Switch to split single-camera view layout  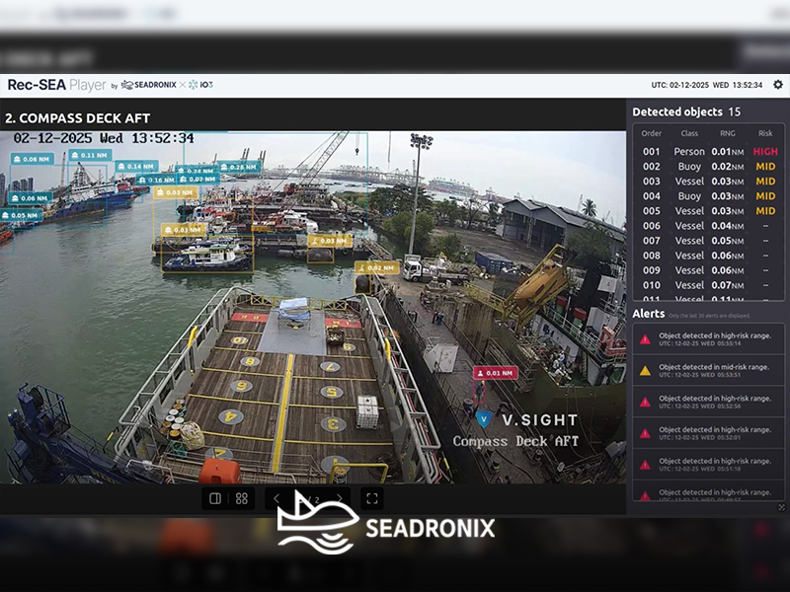[x=215, y=498]
